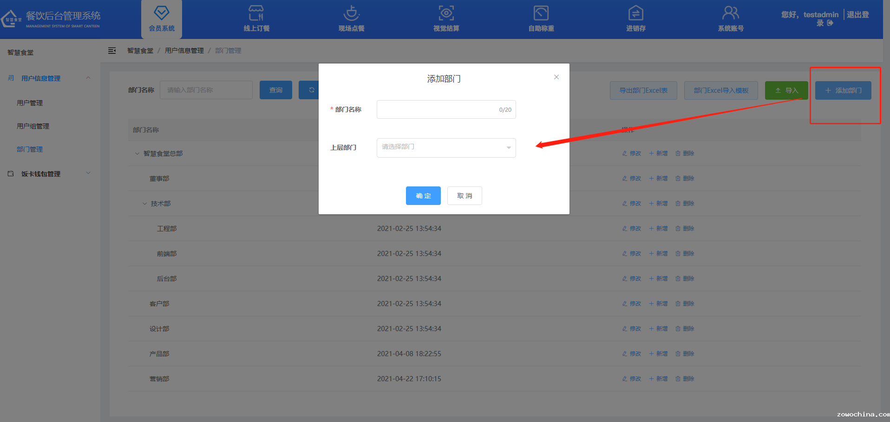Select 用户组管理 in the sidebar
The image size is (890, 422).
pyautogui.click(x=33, y=126)
